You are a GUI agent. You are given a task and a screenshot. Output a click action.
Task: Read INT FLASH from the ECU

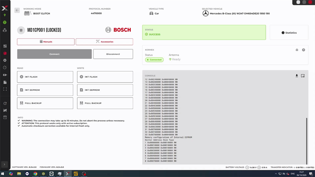45,77
